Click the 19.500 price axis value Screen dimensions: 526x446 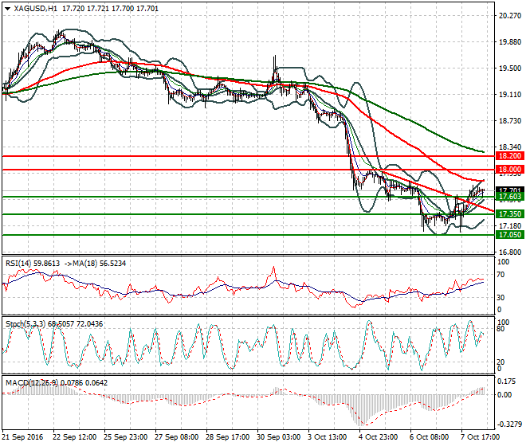pyautogui.click(x=510, y=68)
